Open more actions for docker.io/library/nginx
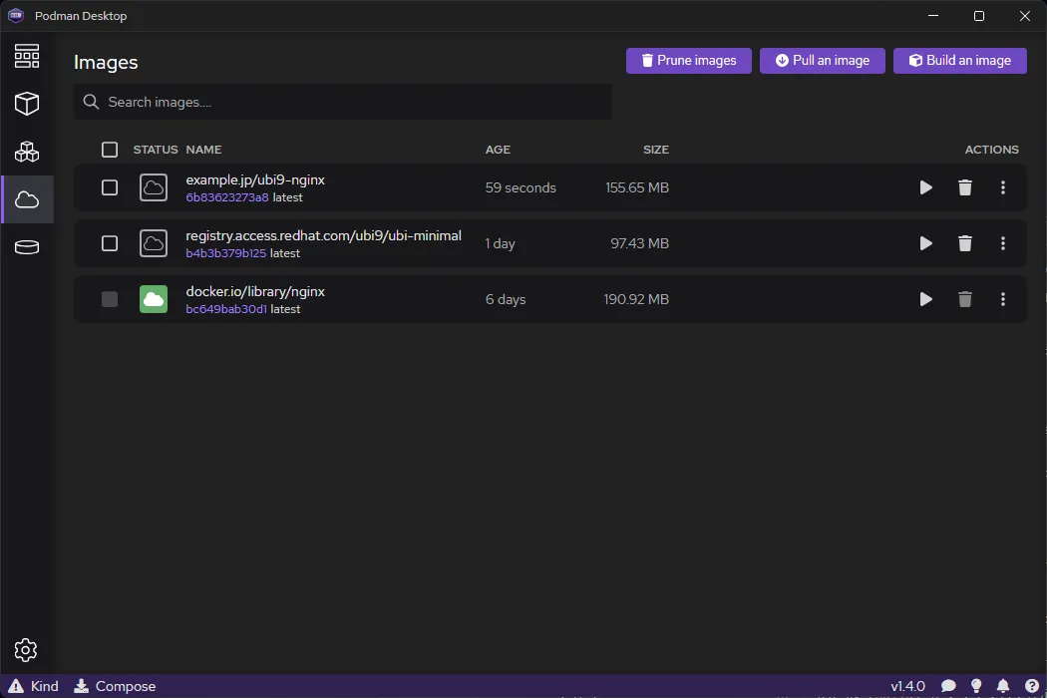 pyautogui.click(x=1003, y=299)
